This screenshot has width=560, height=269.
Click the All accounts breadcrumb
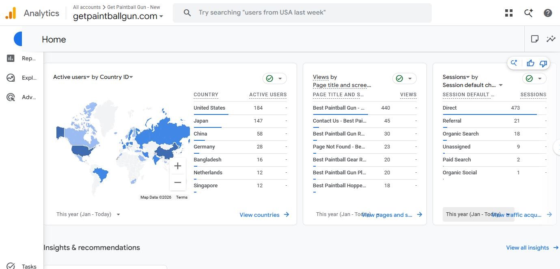click(87, 7)
